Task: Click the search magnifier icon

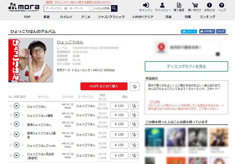Action: 114,8
